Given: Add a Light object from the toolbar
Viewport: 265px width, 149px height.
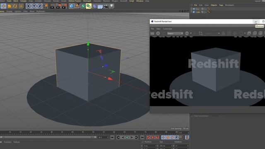Looking at the screenshot, I should pos(111,6).
